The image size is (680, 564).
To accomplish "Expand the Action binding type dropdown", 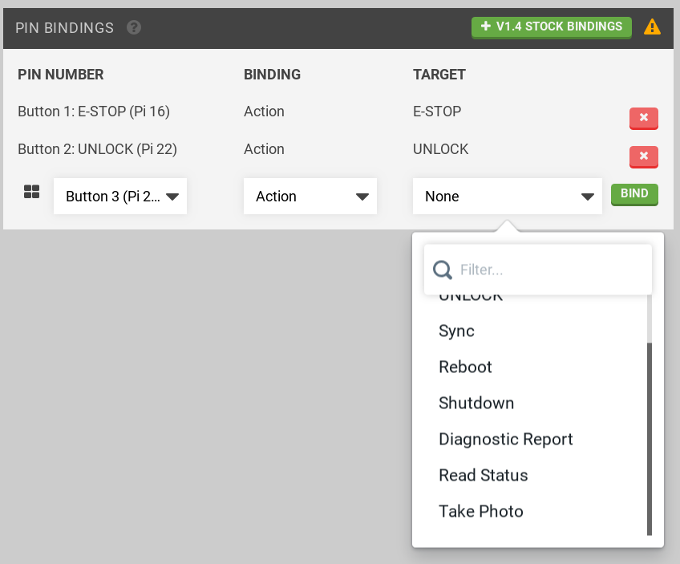I will [x=310, y=197].
